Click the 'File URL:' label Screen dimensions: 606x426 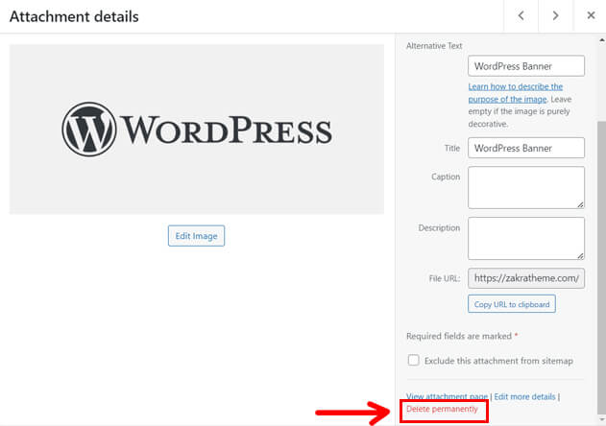pos(445,278)
